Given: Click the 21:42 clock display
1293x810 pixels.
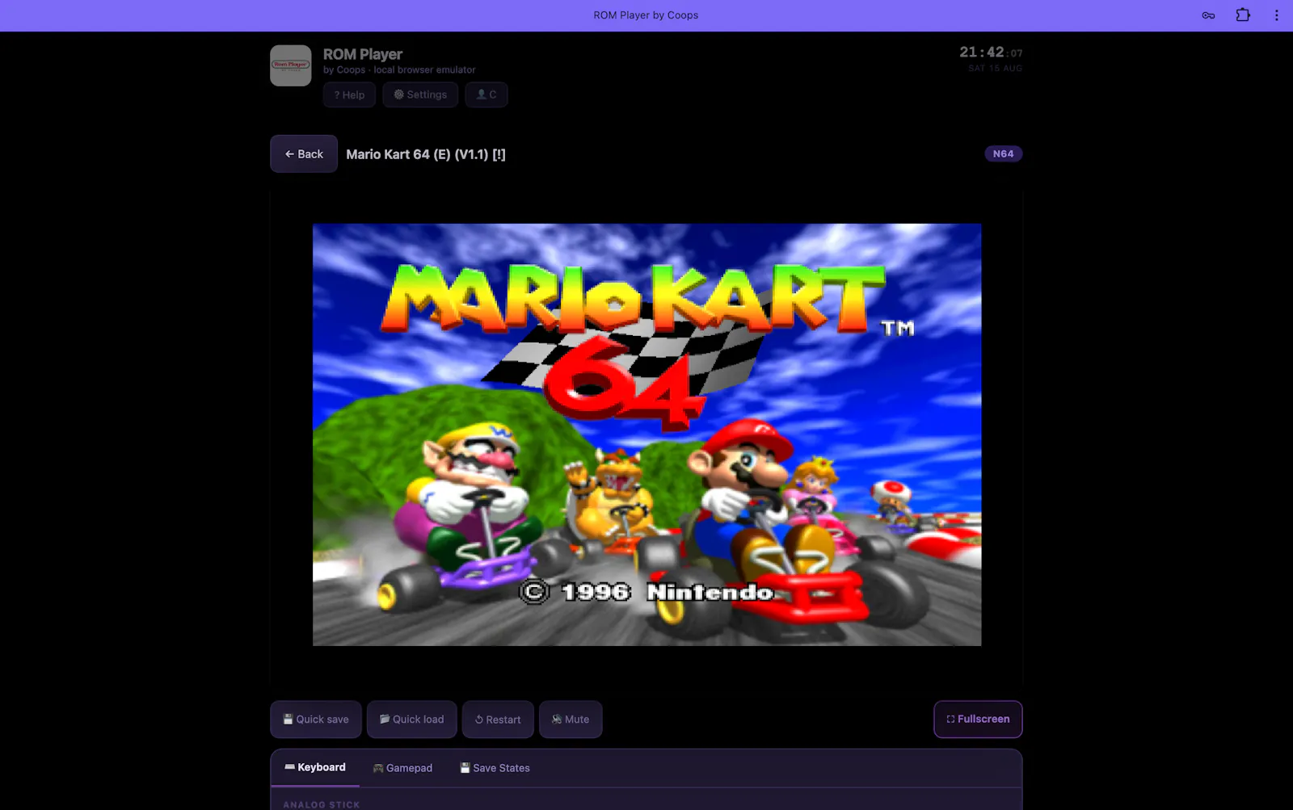Looking at the screenshot, I should coord(991,52).
